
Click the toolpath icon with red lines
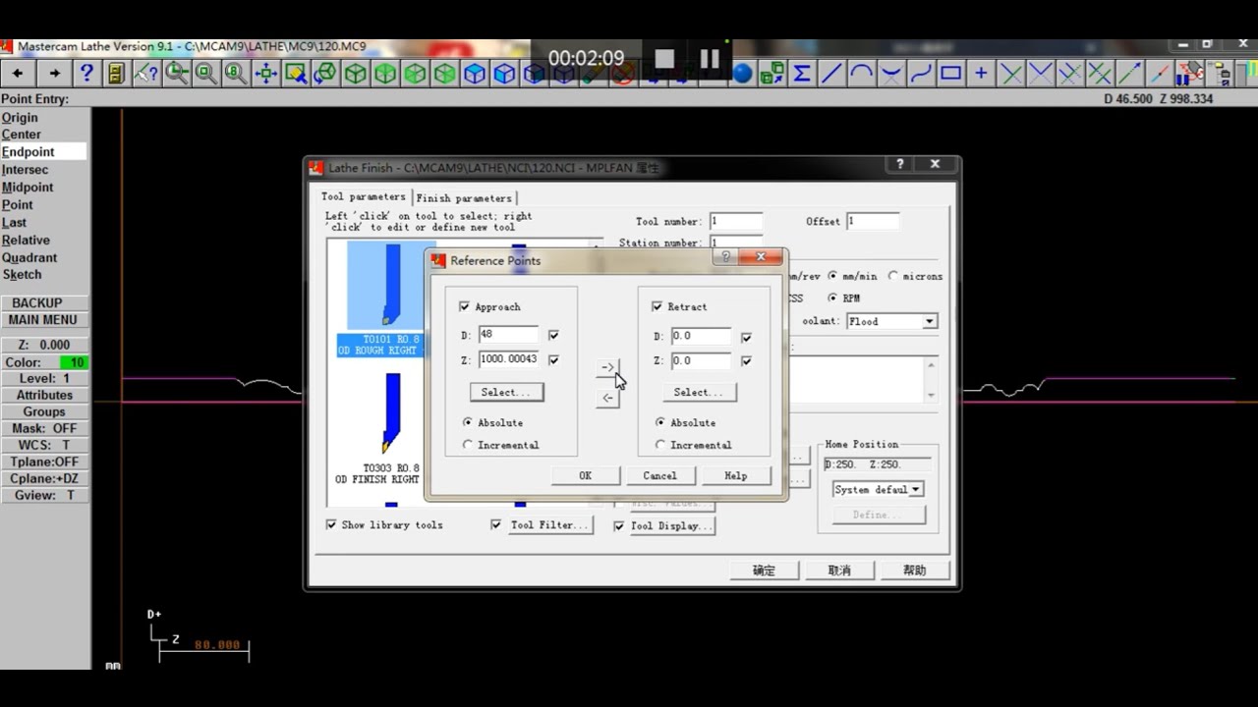tap(1190, 73)
